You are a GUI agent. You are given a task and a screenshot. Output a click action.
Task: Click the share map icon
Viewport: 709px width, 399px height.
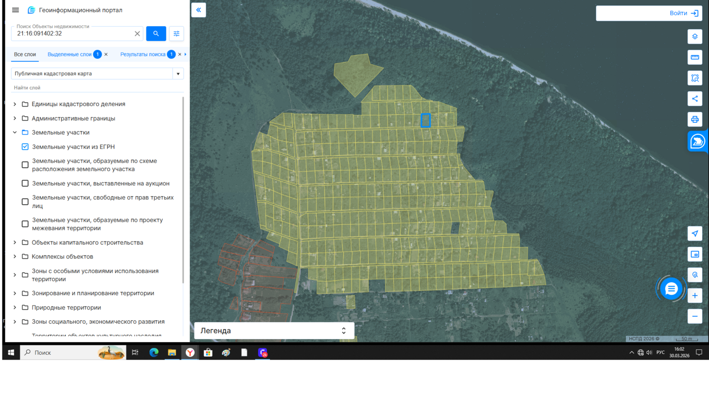click(694, 99)
